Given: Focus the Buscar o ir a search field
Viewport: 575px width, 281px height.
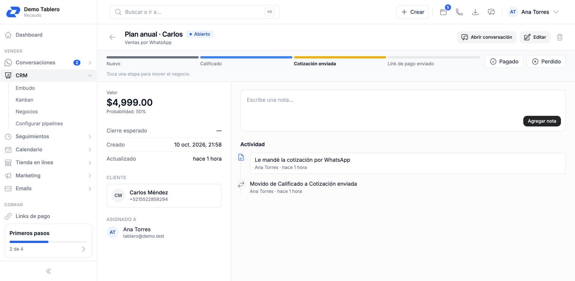Looking at the screenshot, I should tap(195, 12).
